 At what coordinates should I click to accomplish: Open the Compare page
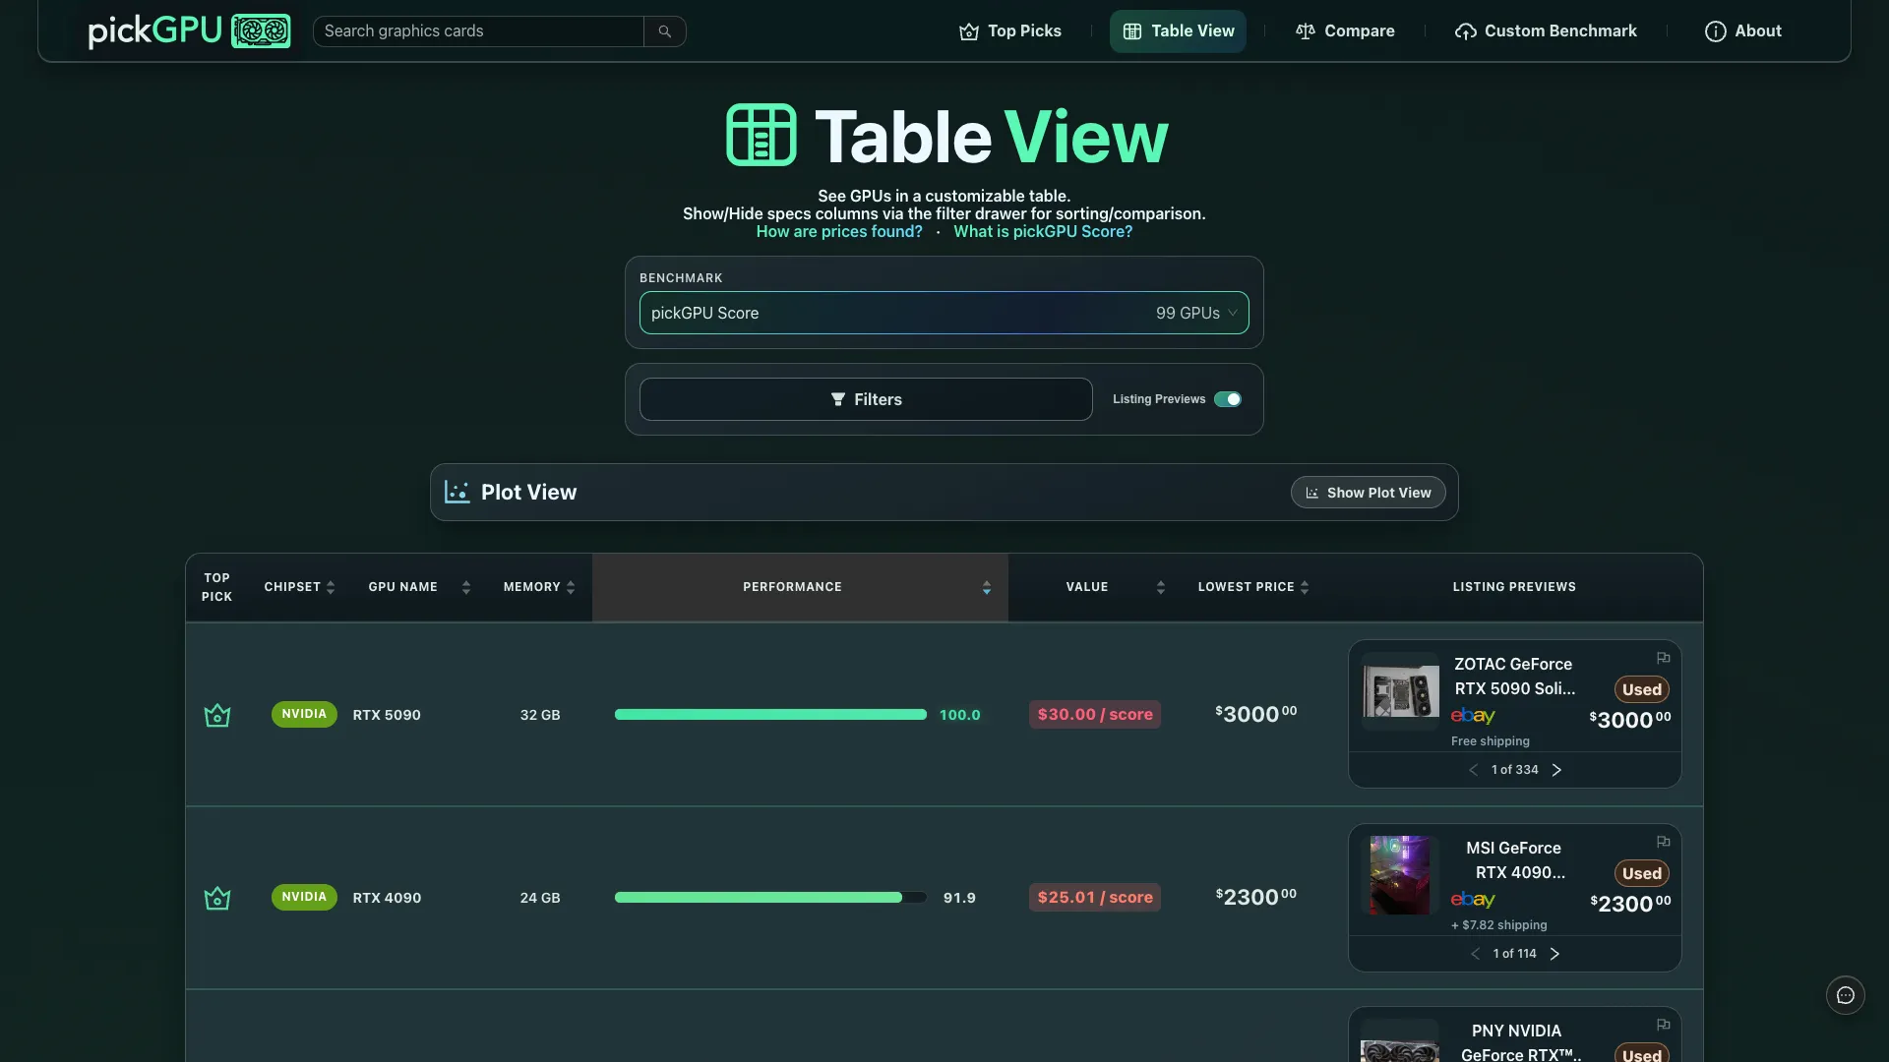1345,31
